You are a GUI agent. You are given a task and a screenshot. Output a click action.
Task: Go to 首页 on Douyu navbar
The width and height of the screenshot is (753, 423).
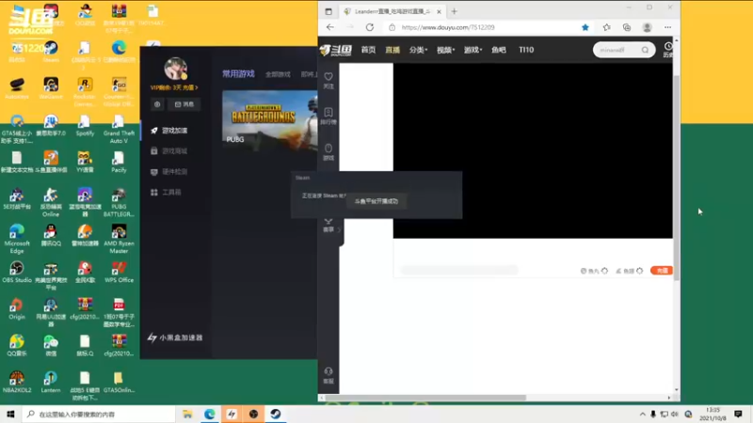[x=368, y=50]
